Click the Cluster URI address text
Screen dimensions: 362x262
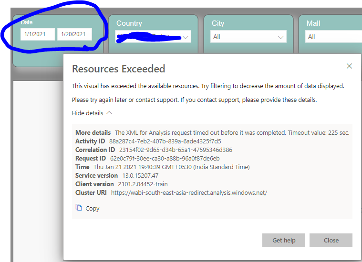tap(189, 193)
